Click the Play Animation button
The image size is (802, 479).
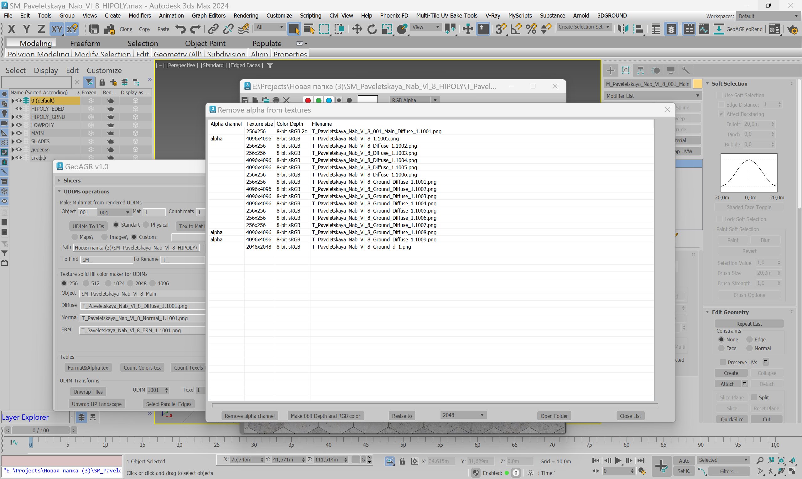point(618,461)
